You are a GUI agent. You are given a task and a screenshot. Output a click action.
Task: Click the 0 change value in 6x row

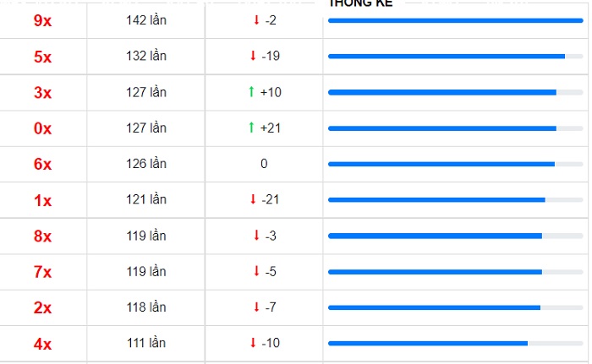point(264,164)
